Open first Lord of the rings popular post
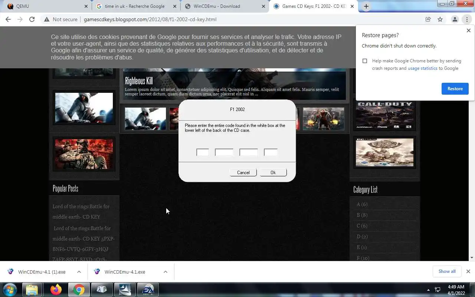475x297 pixels. (81, 212)
